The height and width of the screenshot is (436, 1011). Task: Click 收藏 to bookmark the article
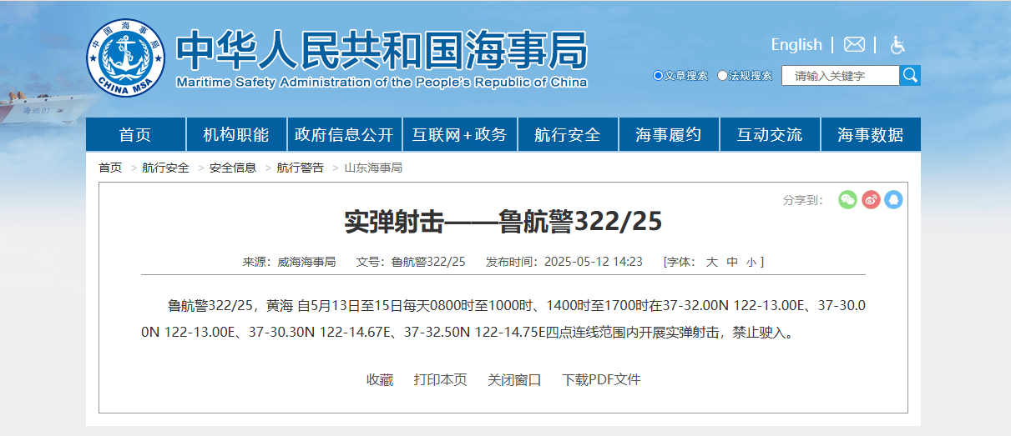380,379
